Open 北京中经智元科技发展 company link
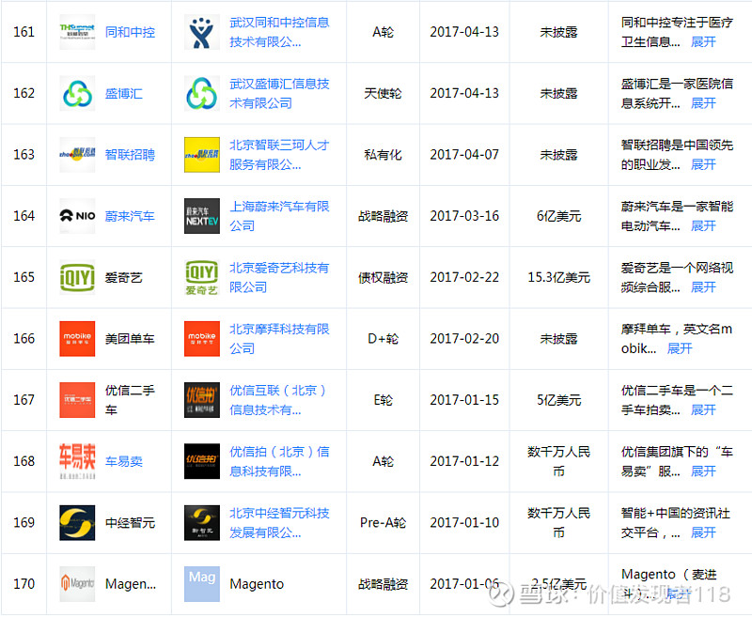The height and width of the screenshot is (617, 752). 279,523
